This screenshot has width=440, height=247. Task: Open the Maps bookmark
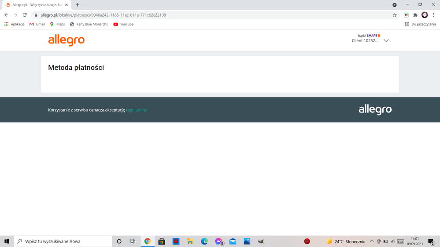click(57, 24)
